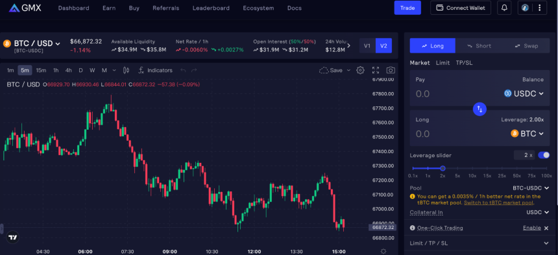Switch to V1 version
This screenshot has height=255, width=558.
click(x=367, y=46)
